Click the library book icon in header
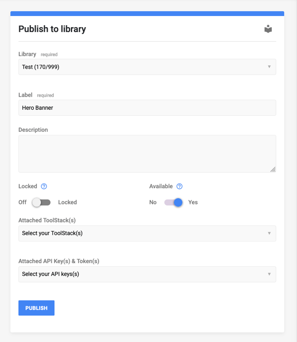This screenshot has width=297, height=342. 268,29
